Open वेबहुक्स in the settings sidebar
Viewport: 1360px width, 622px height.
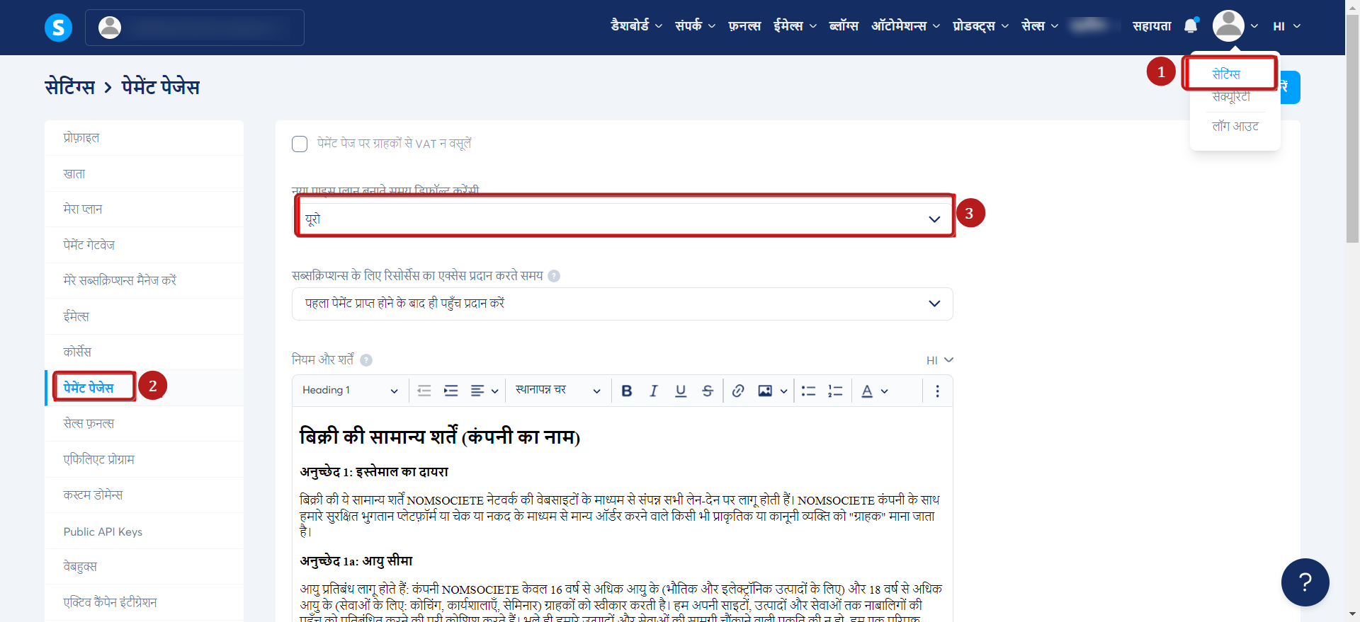click(x=144, y=567)
